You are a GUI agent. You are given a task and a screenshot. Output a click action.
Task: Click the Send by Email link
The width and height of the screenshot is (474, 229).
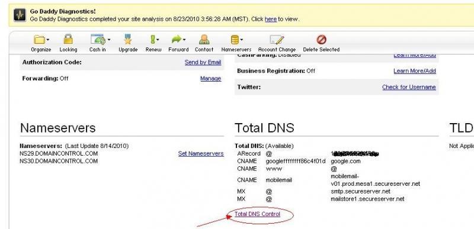203,62
